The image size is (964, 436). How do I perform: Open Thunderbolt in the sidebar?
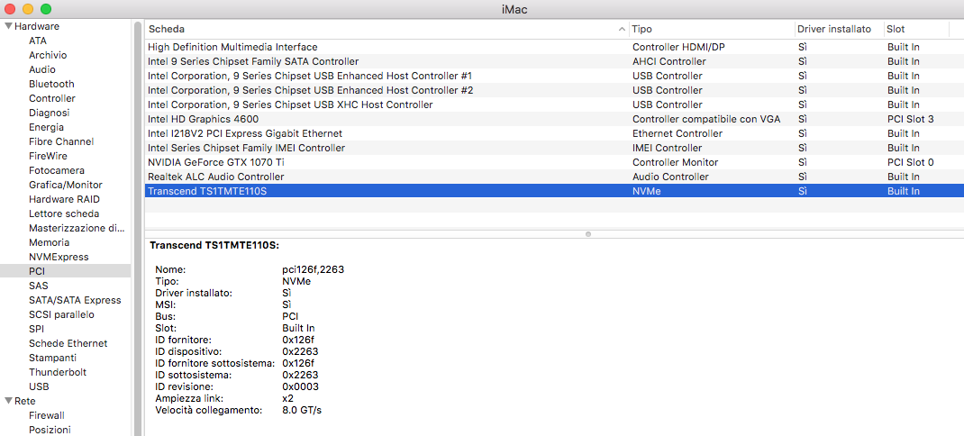click(58, 373)
